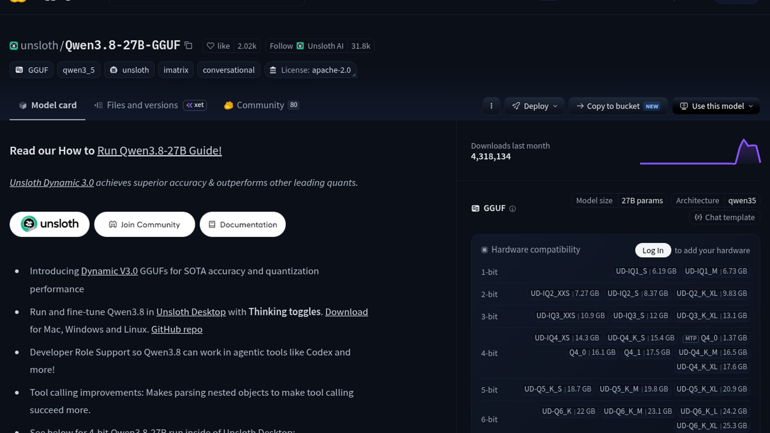Select the UD-Q6_K_L 24.2 GB quant
Image resolution: width=770 pixels, height=433 pixels.
[x=714, y=411]
